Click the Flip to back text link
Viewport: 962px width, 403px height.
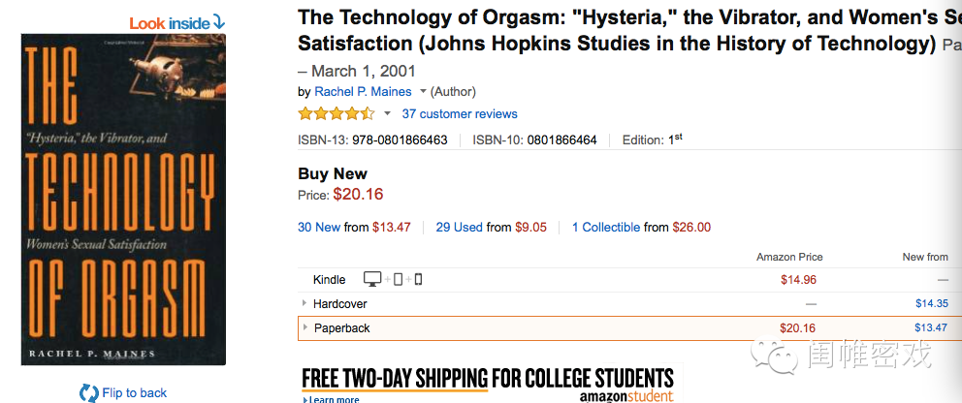pos(135,392)
